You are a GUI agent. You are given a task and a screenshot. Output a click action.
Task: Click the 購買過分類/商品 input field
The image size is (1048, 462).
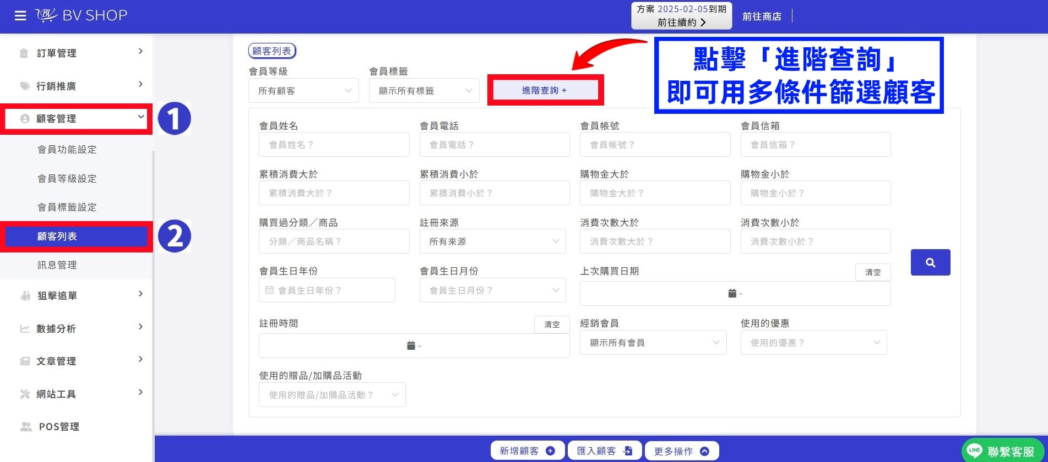point(334,241)
